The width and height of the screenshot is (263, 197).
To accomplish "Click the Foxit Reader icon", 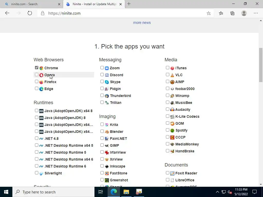I will pos(172,173).
